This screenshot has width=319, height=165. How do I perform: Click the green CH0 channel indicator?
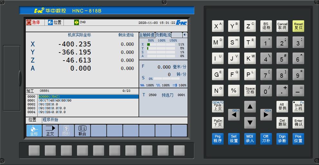pos(76,22)
